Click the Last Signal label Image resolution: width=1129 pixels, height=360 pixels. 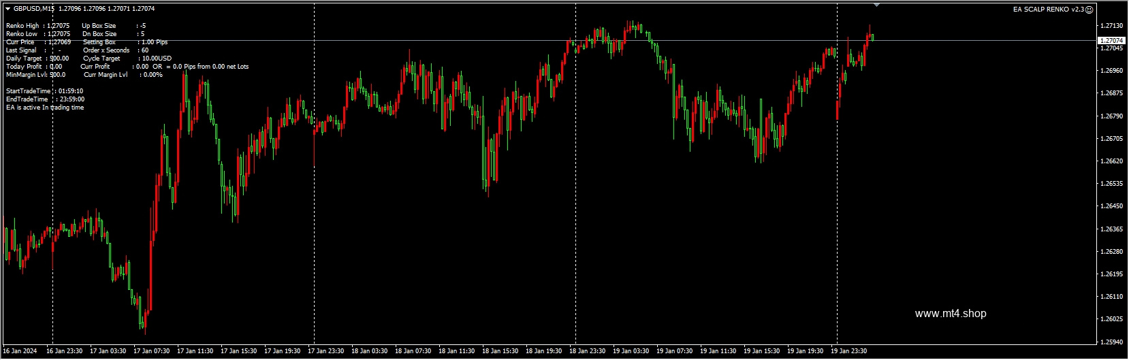pos(21,50)
